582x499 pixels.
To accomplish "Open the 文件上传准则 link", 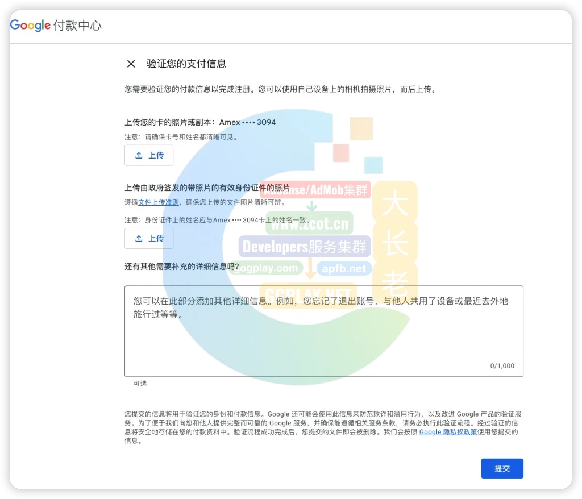I will pos(159,202).
